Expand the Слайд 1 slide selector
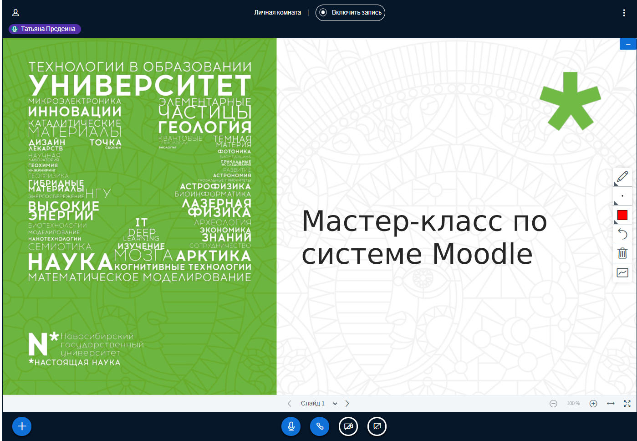The height and width of the screenshot is (441, 637). point(318,404)
